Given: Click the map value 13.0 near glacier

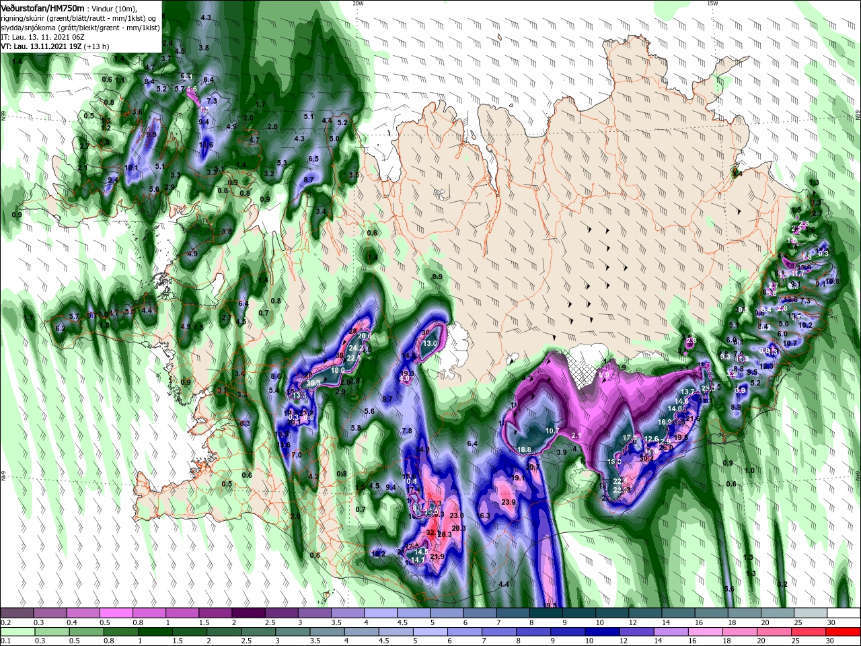Looking at the screenshot, I should tap(430, 343).
